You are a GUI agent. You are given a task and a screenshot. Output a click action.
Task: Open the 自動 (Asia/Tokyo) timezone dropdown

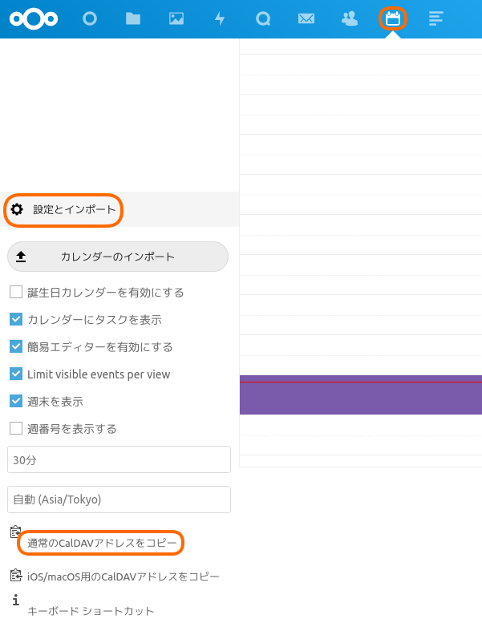tap(119, 499)
